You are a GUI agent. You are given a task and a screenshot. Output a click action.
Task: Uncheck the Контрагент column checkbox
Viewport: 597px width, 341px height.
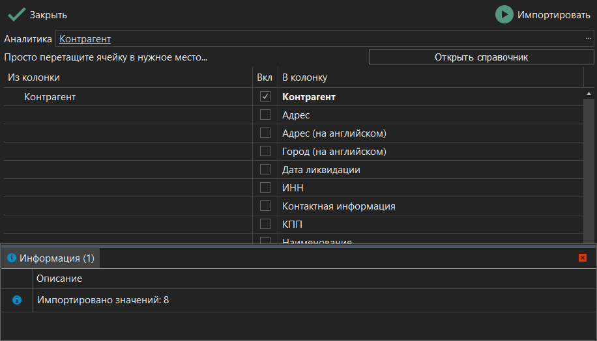pos(265,96)
